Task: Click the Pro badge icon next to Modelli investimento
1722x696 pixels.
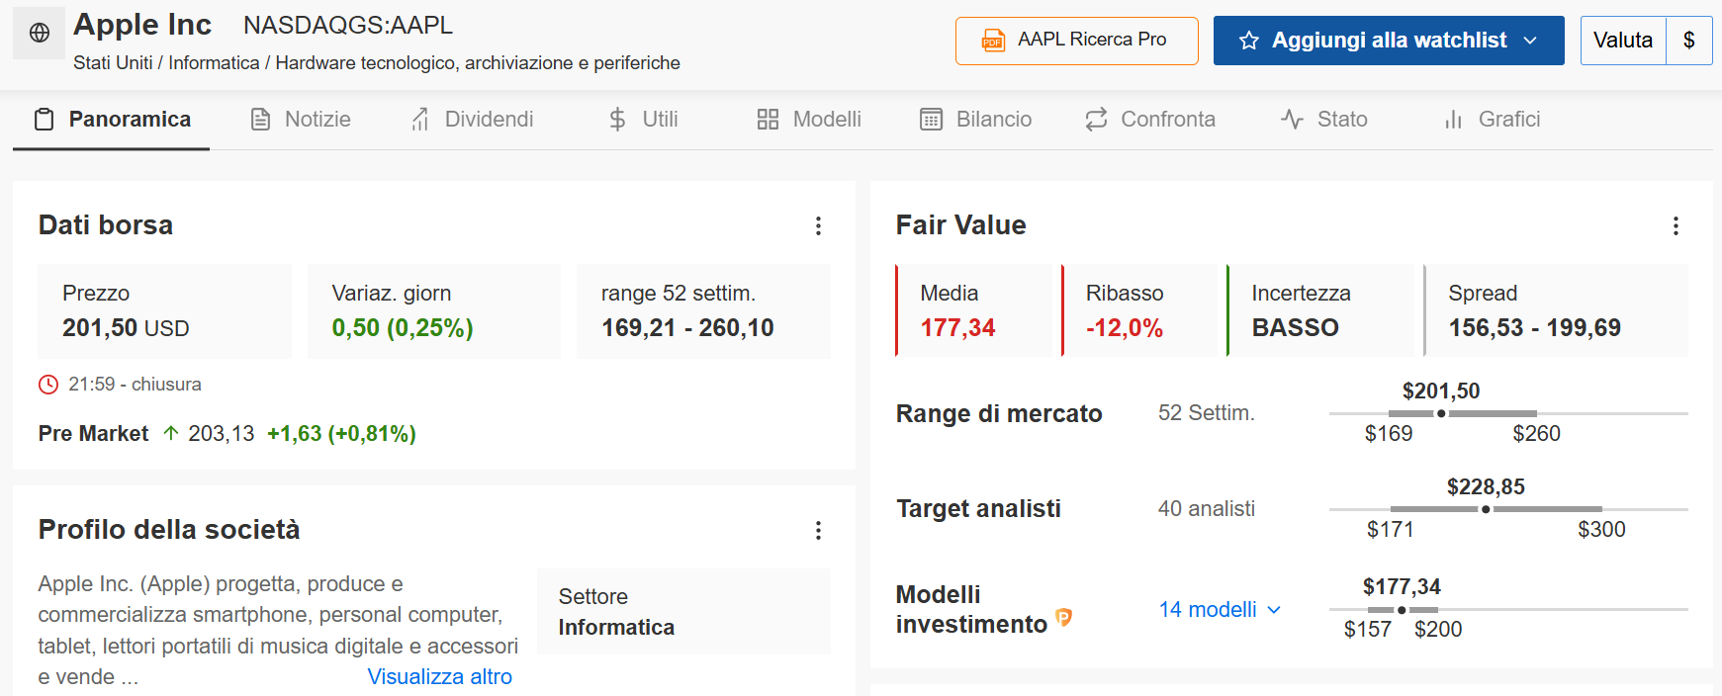Action: click(x=1064, y=618)
